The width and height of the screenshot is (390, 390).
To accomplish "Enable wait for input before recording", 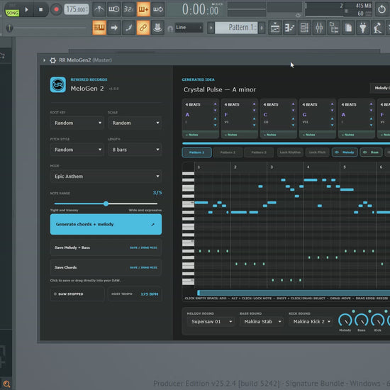I will 113,9.
